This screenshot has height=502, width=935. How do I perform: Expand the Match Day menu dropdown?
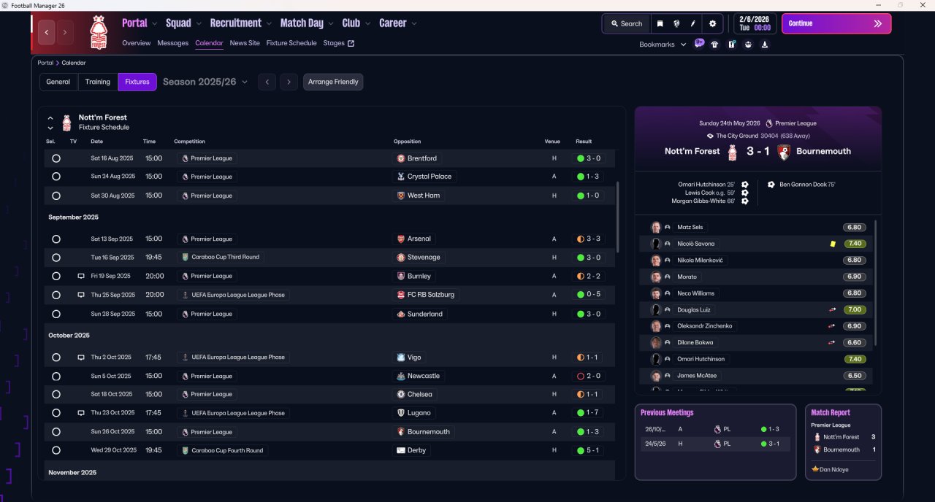point(331,24)
